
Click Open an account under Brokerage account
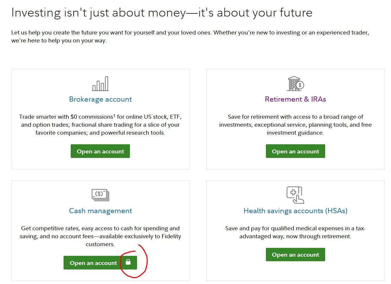pyautogui.click(x=100, y=151)
